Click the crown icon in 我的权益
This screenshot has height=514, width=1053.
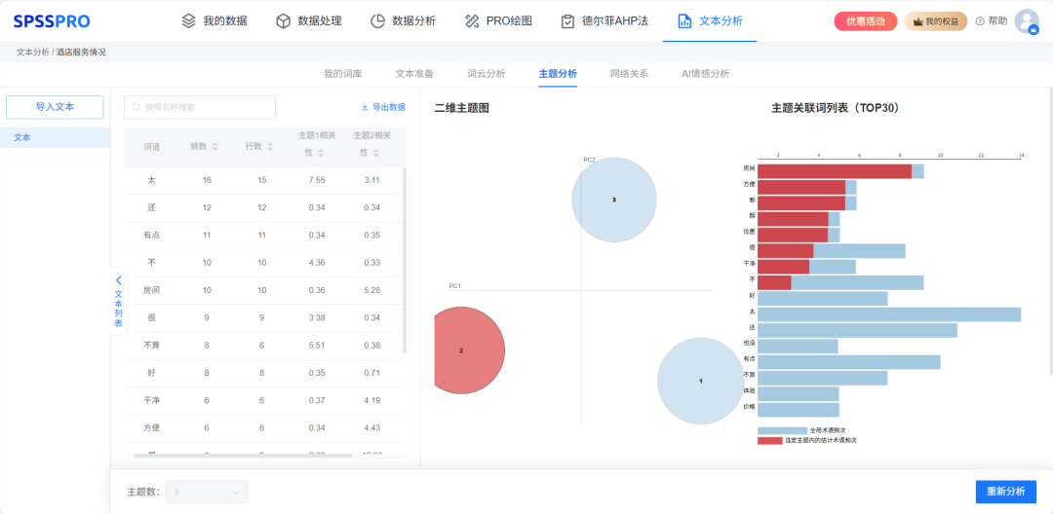(x=918, y=21)
